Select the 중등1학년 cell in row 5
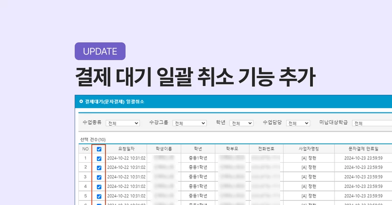The height and width of the screenshot is (205, 392). pos(198,196)
